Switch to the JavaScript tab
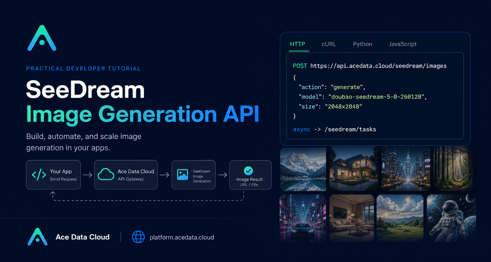The width and height of the screenshot is (491, 262). tap(403, 44)
